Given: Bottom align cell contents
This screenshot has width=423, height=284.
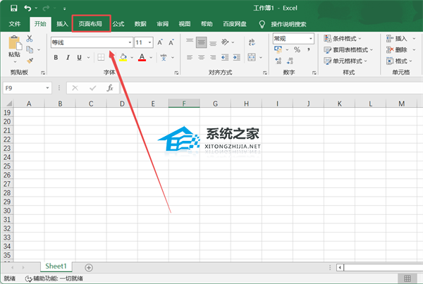Looking at the screenshot, I should 213,43.
